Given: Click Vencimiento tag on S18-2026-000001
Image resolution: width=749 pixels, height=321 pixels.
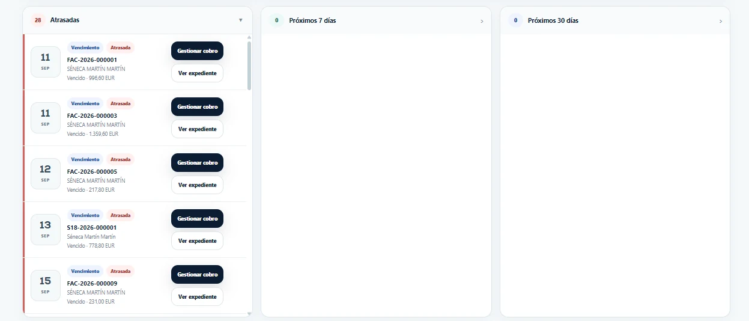Looking at the screenshot, I should tap(85, 215).
